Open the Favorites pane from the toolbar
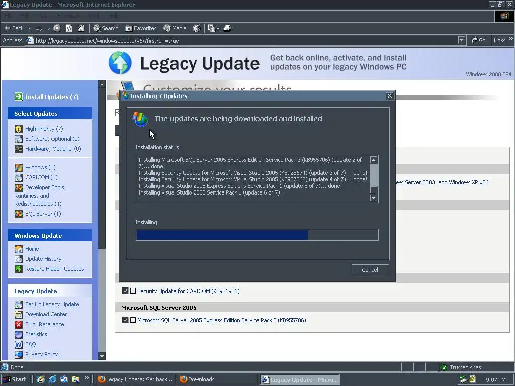515x386 pixels. (x=141, y=28)
